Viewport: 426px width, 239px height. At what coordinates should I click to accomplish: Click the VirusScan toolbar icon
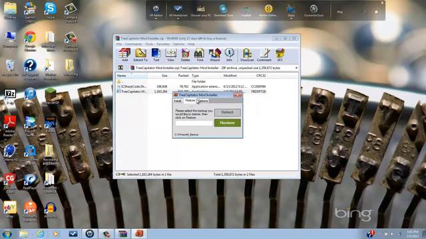click(x=247, y=54)
